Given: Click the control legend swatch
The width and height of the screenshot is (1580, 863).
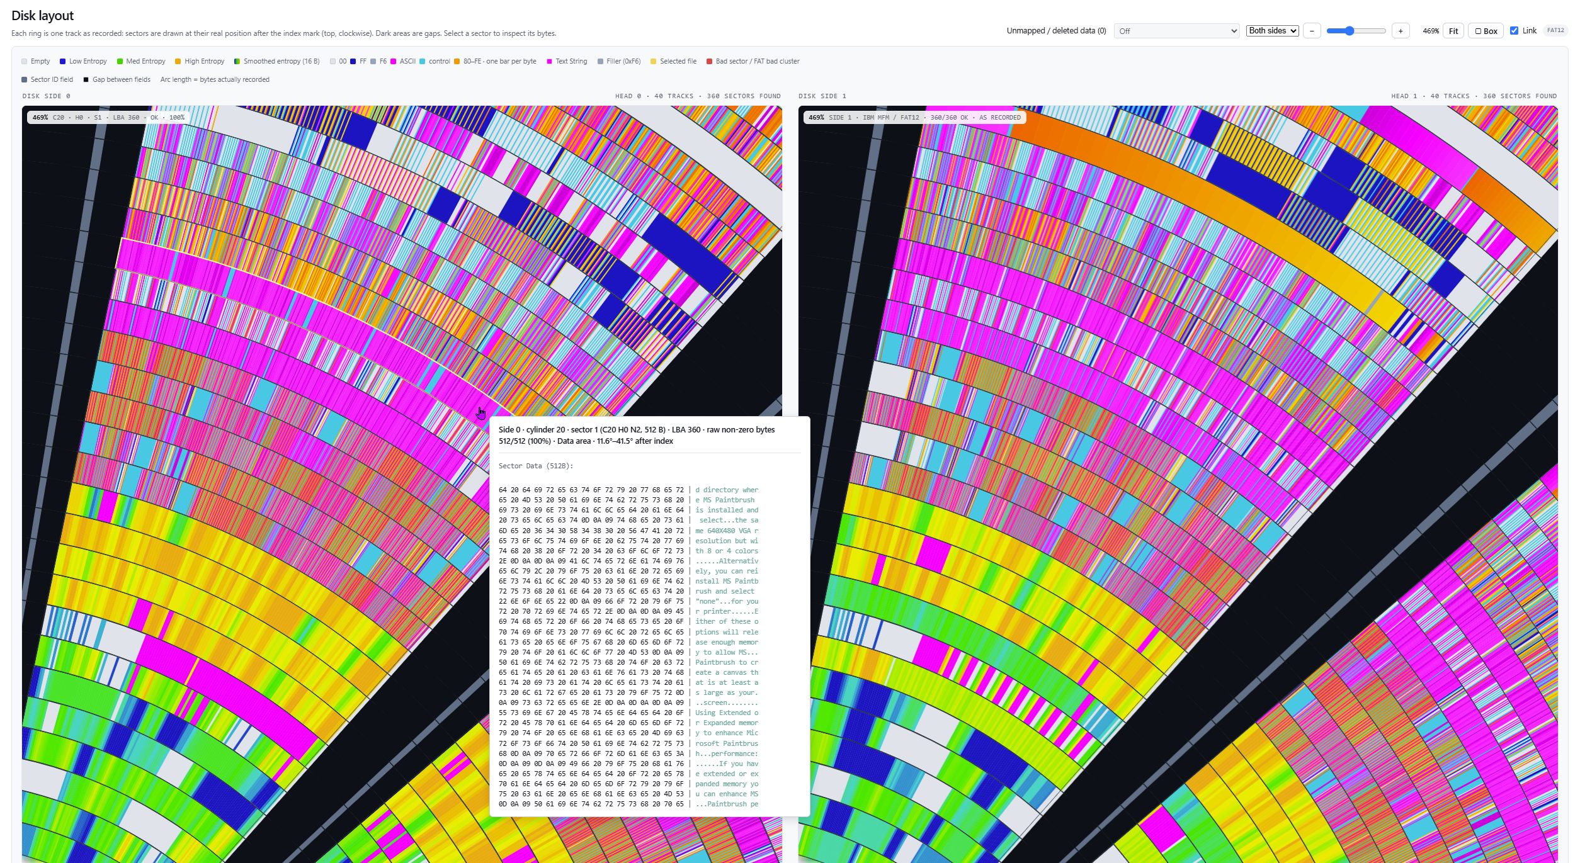Looking at the screenshot, I should click(x=422, y=62).
